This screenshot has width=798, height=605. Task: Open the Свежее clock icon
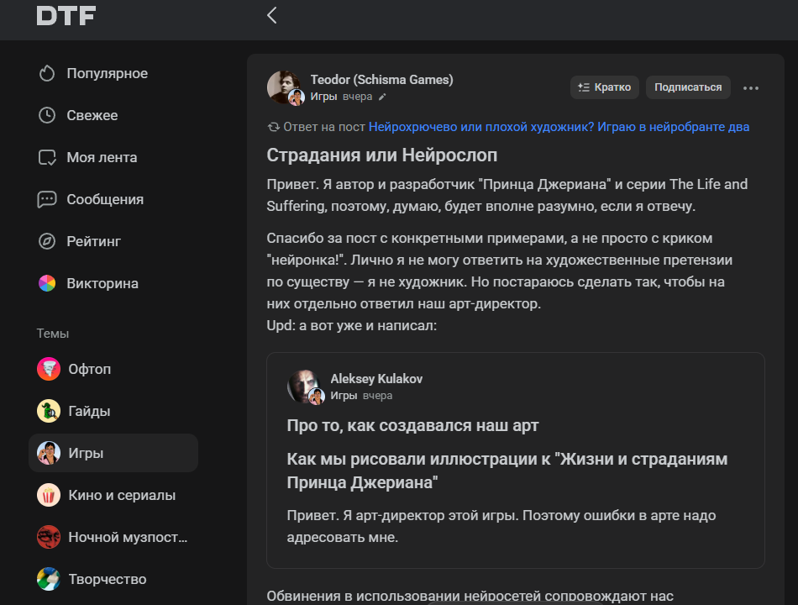tap(47, 115)
